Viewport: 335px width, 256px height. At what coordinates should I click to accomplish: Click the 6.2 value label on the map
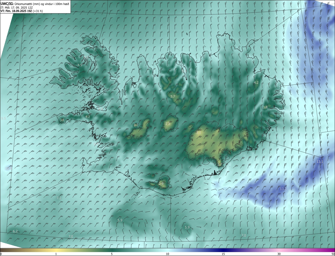[x=15, y=231]
